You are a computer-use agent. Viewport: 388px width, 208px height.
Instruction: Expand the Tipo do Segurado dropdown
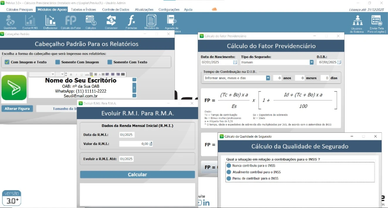pyautogui.click(x=311, y=62)
